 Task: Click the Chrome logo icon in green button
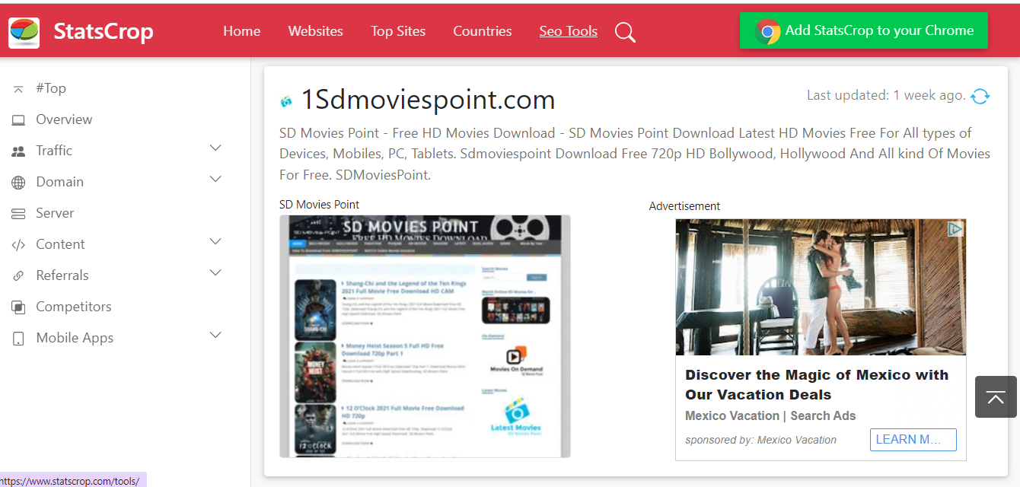767,31
